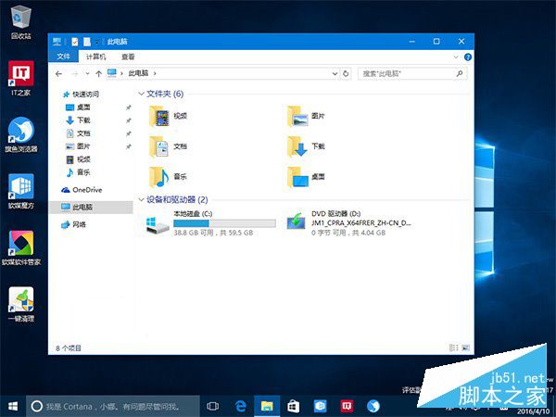The image size is (556, 417).
Task: Click the search magnifier icon
Action: [460, 73]
